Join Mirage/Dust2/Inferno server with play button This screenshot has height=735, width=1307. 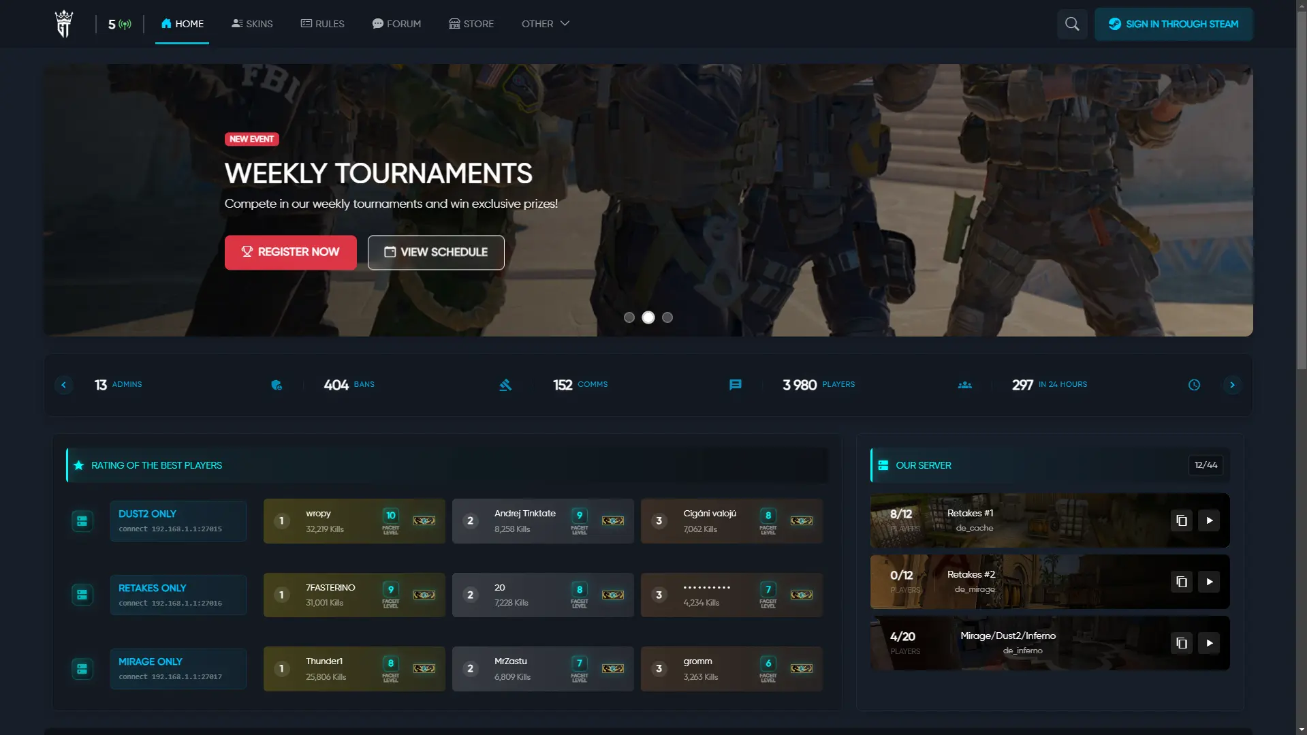pos(1209,643)
